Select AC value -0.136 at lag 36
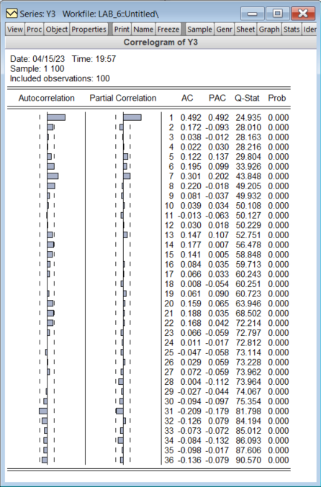 [189, 460]
